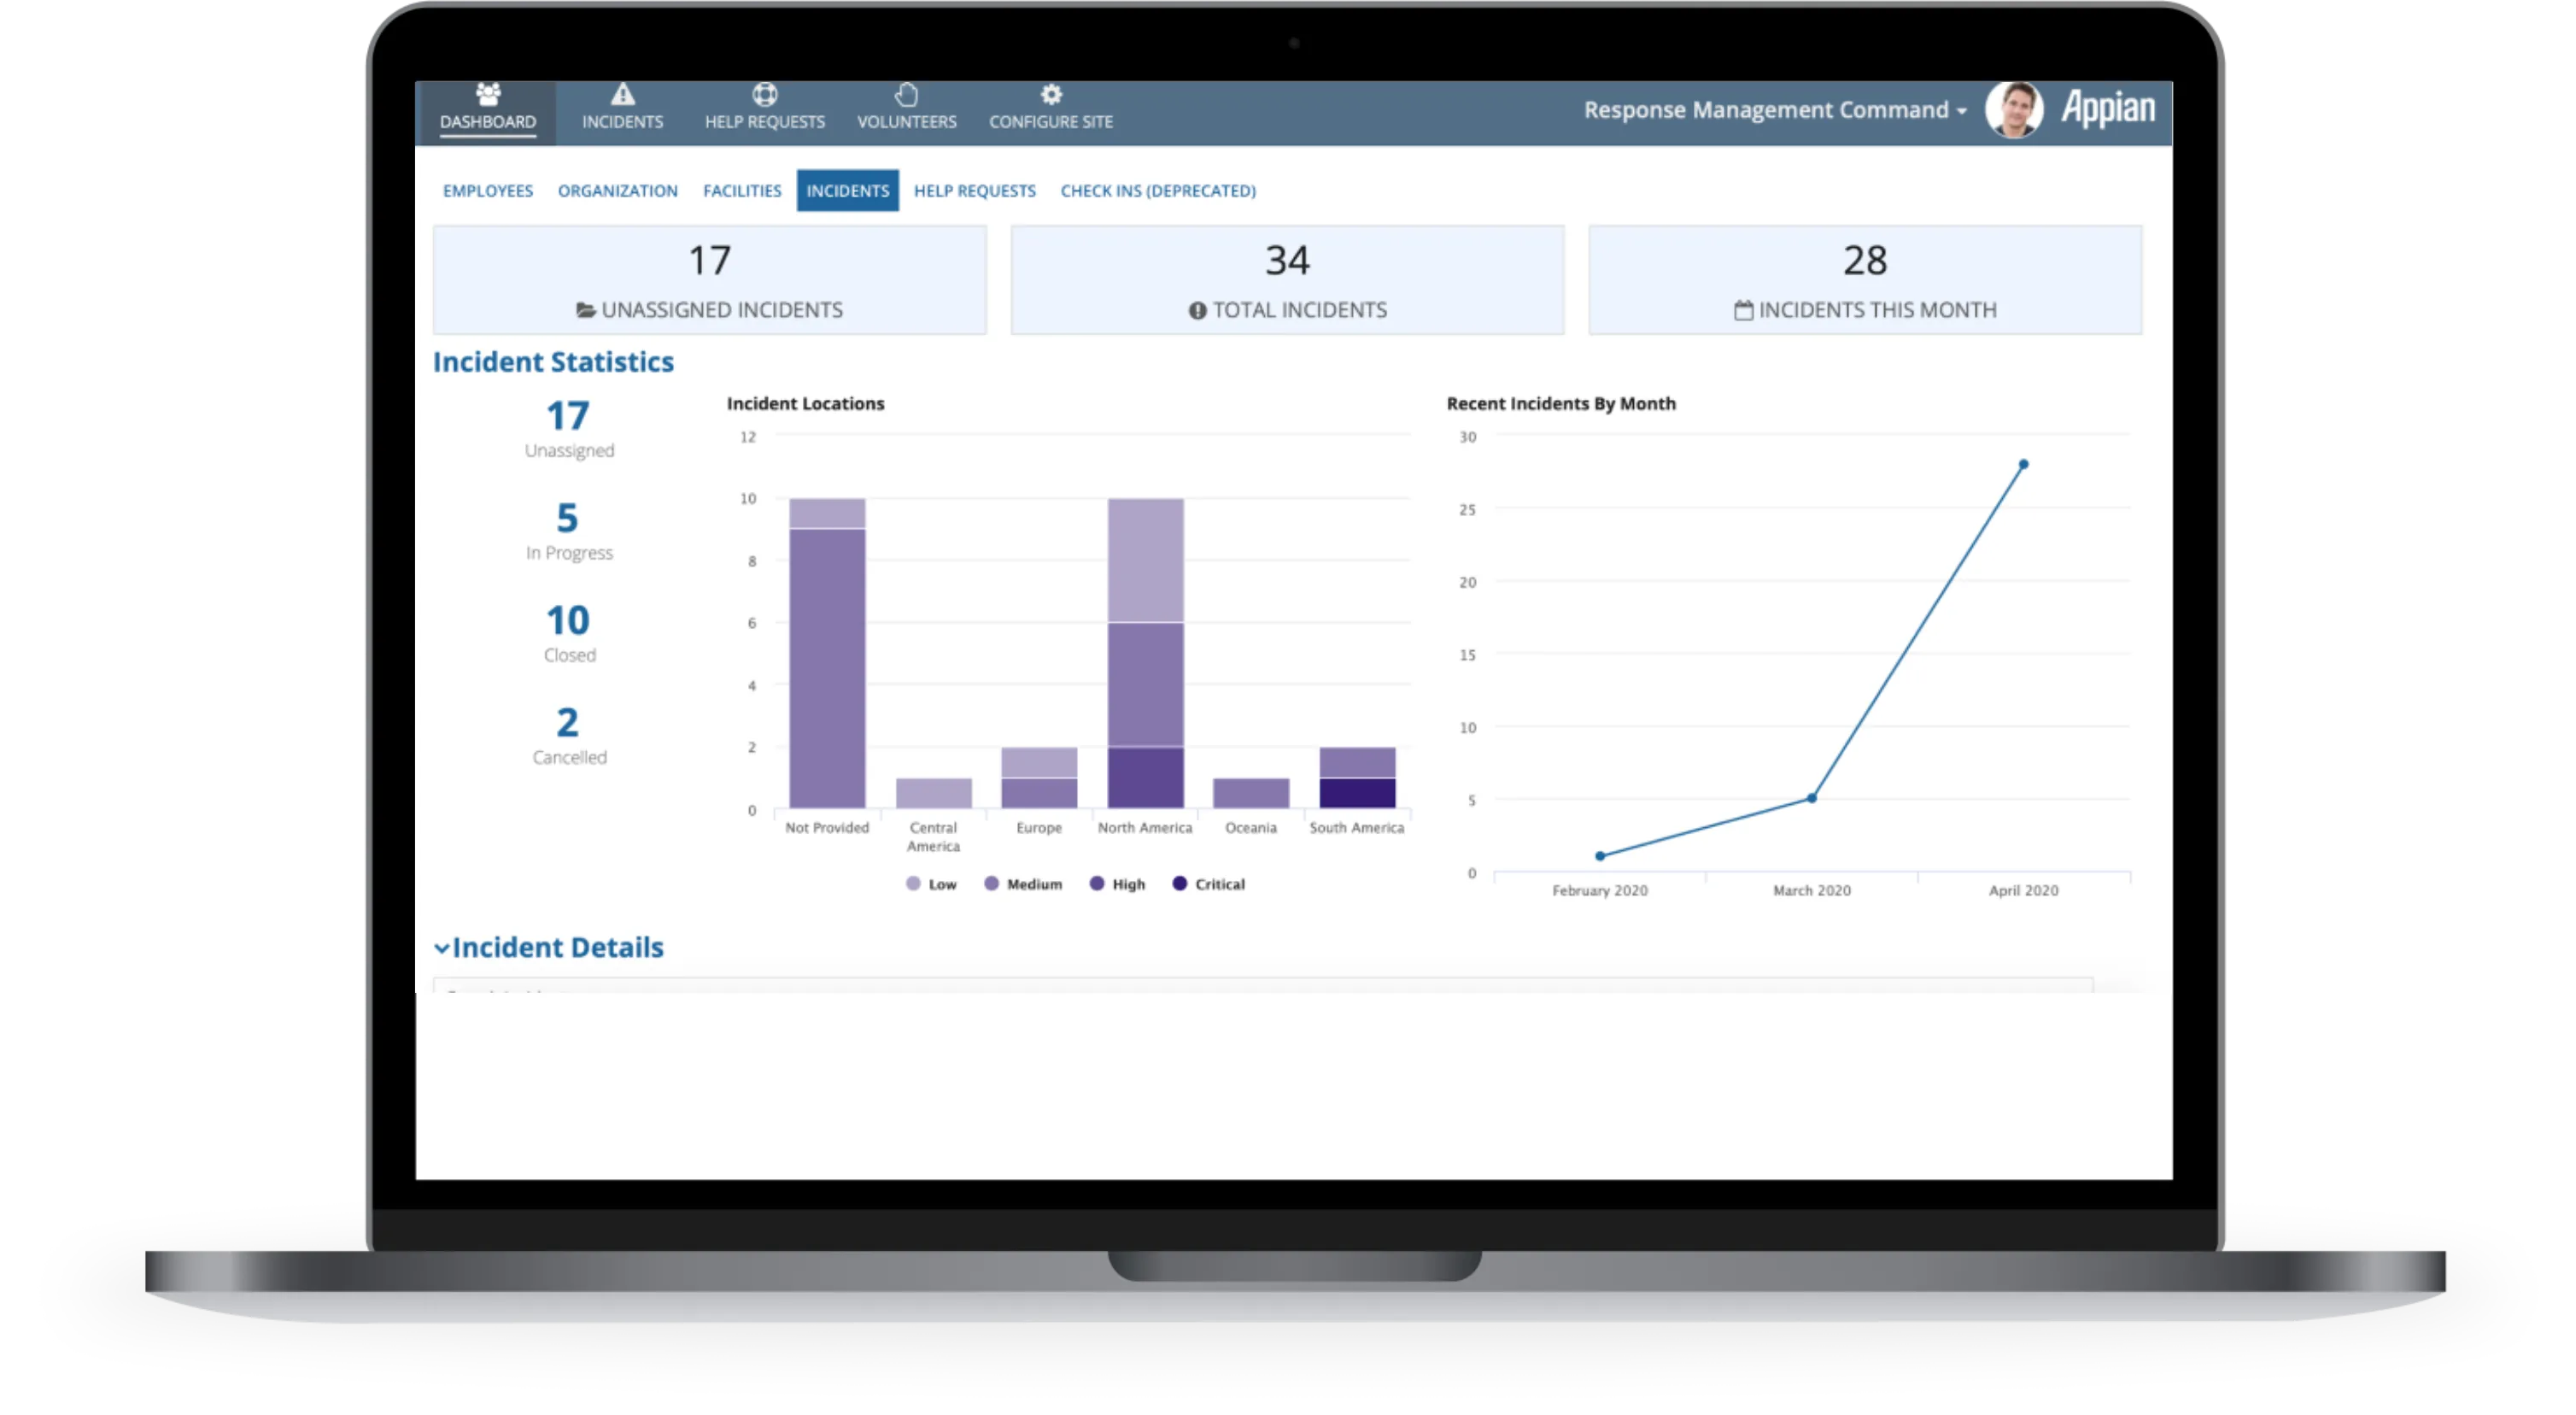
Task: Click the folder icon beside Unassigned Incidents
Action: point(586,310)
